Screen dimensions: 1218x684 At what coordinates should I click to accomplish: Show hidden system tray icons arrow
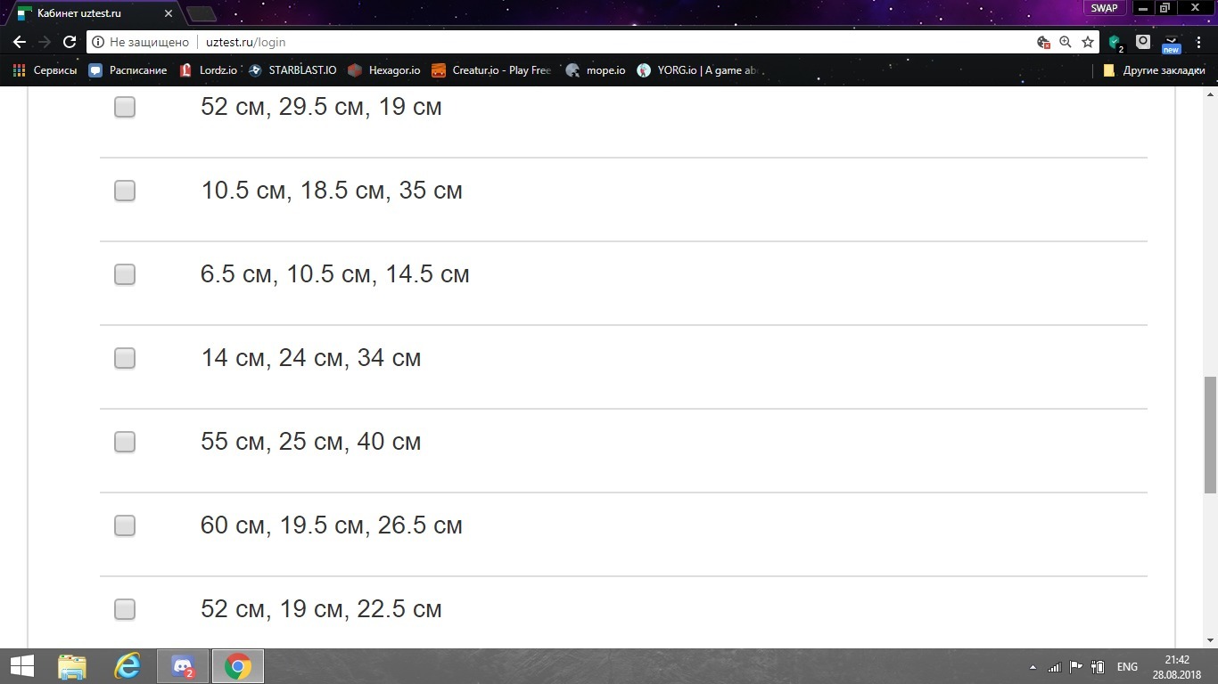1033,667
